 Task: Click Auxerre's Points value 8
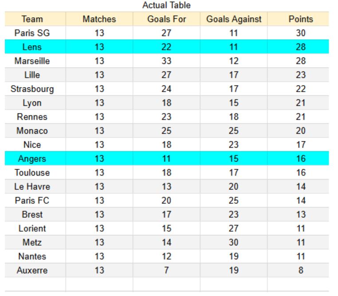[x=300, y=270]
